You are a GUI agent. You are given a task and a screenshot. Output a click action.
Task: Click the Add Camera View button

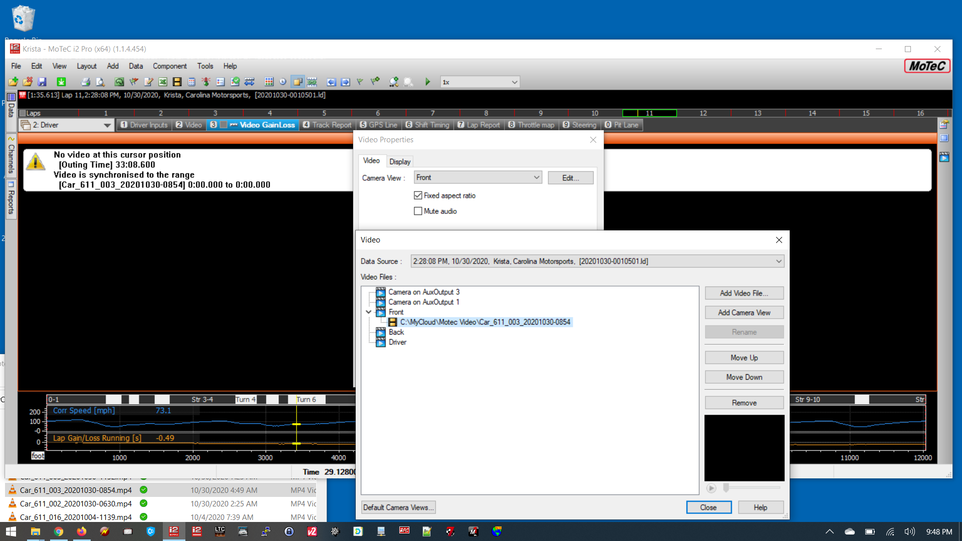(x=744, y=313)
